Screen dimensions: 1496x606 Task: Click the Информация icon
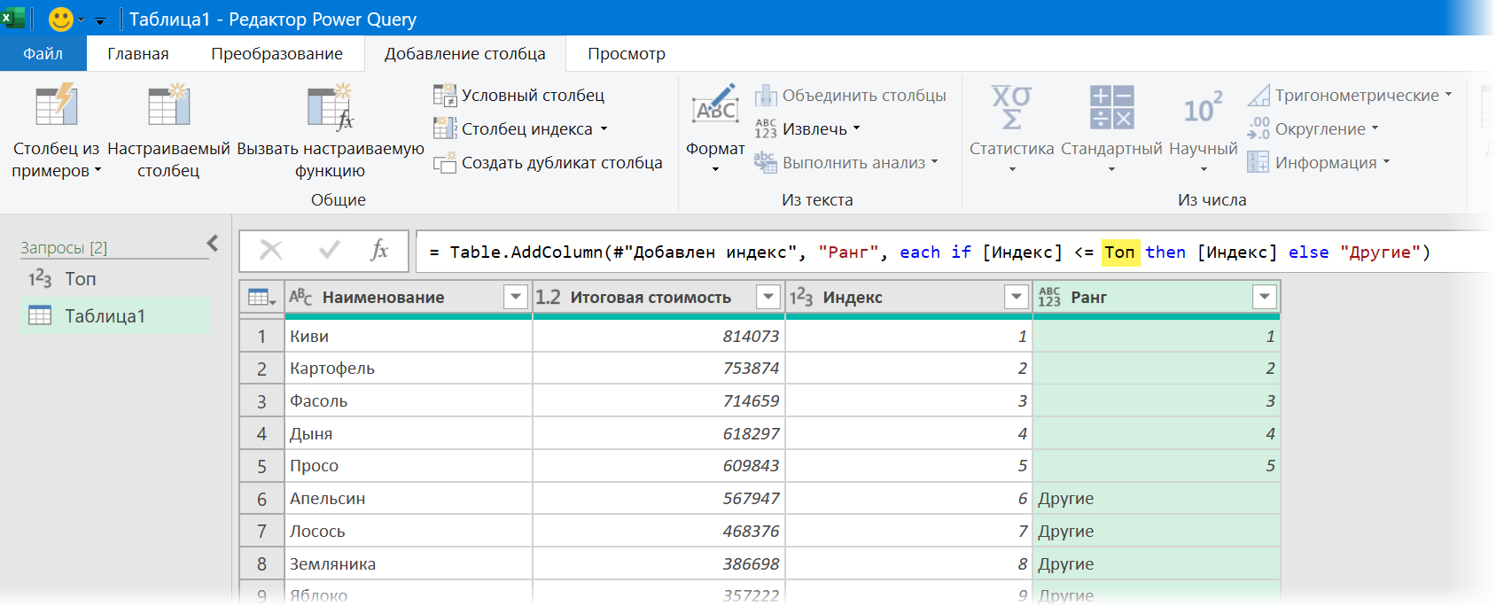pos(1258,162)
